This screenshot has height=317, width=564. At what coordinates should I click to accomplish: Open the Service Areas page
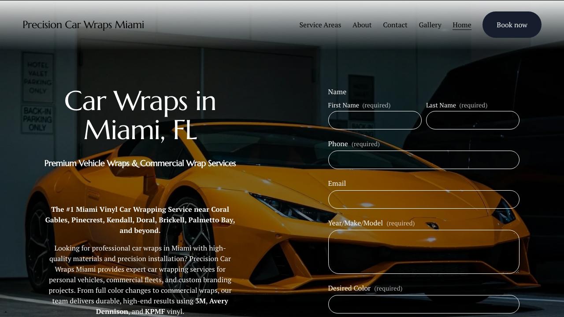tap(320, 25)
